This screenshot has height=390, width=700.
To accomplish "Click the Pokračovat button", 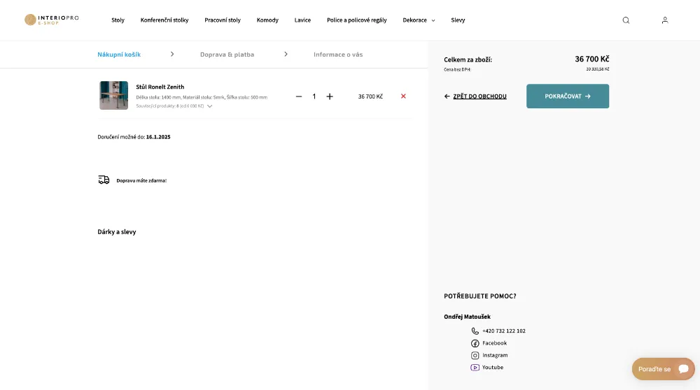I will (568, 96).
